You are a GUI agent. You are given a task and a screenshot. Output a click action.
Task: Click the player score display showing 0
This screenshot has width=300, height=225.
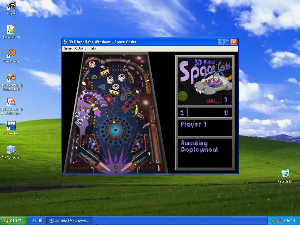[210, 112]
